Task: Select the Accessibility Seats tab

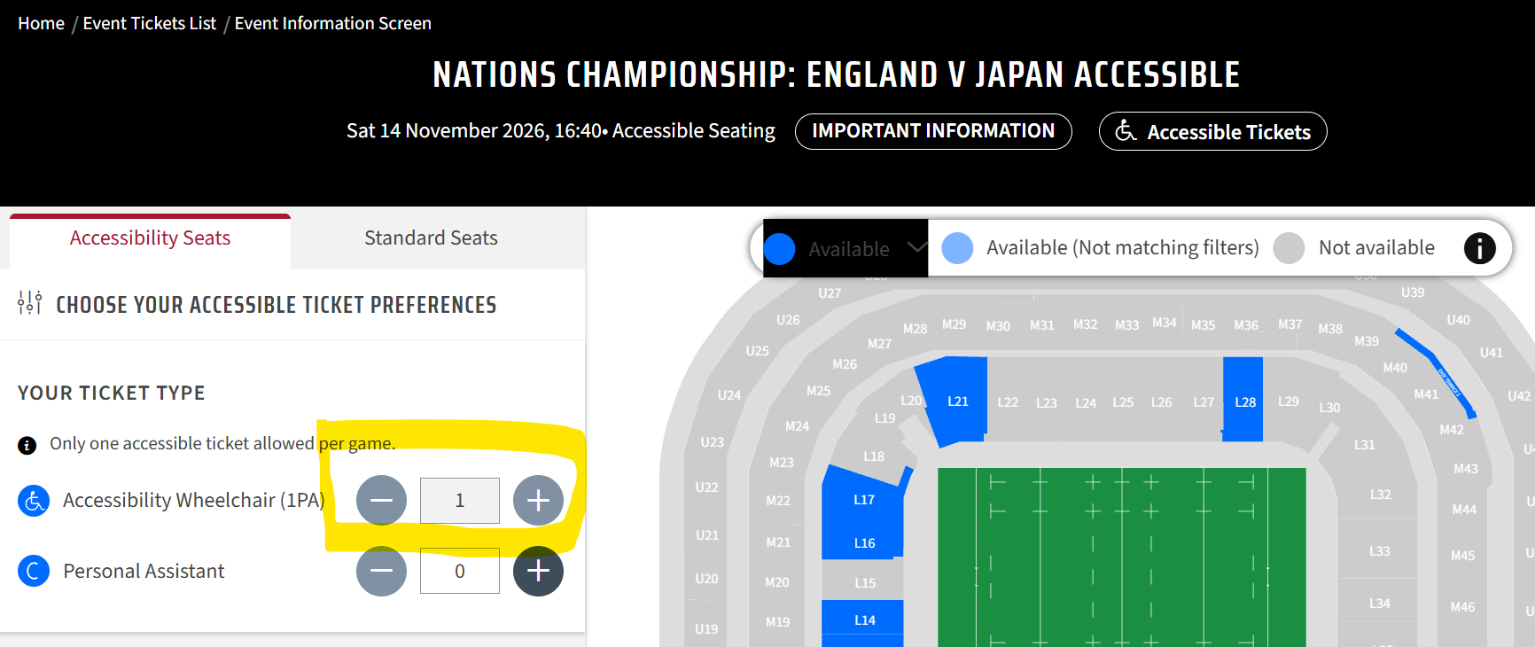Action: 150,238
